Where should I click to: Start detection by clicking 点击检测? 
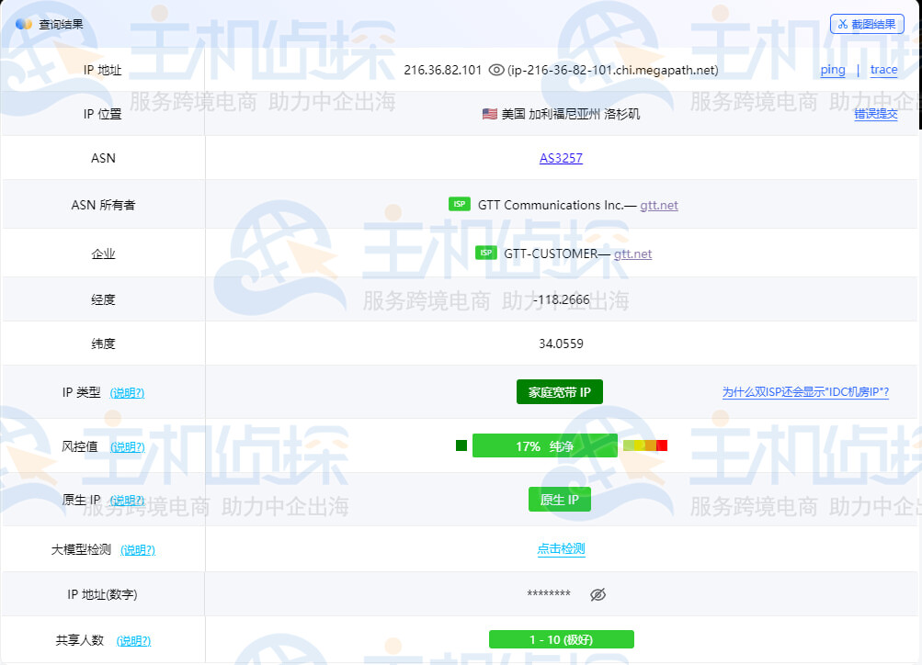pyautogui.click(x=560, y=548)
